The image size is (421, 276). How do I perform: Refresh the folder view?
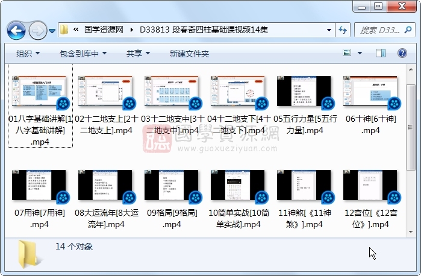click(343, 30)
